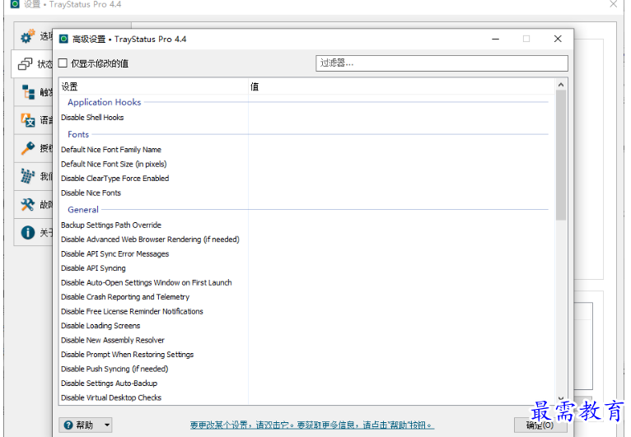Select Disable Auto-Open Settings Window on First Launch
The image size is (631, 437).
point(307,282)
